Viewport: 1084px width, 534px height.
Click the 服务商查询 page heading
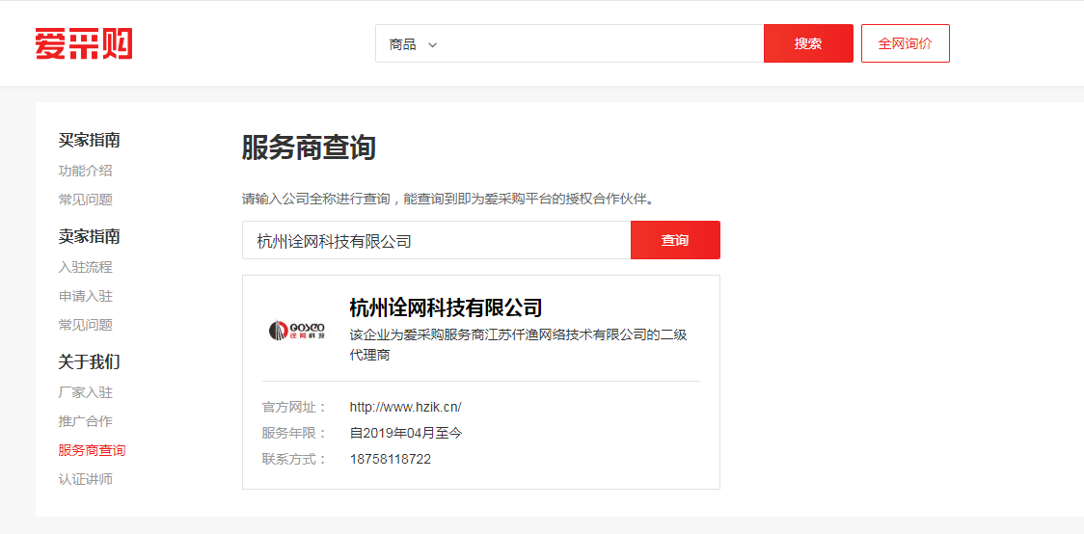(x=309, y=148)
